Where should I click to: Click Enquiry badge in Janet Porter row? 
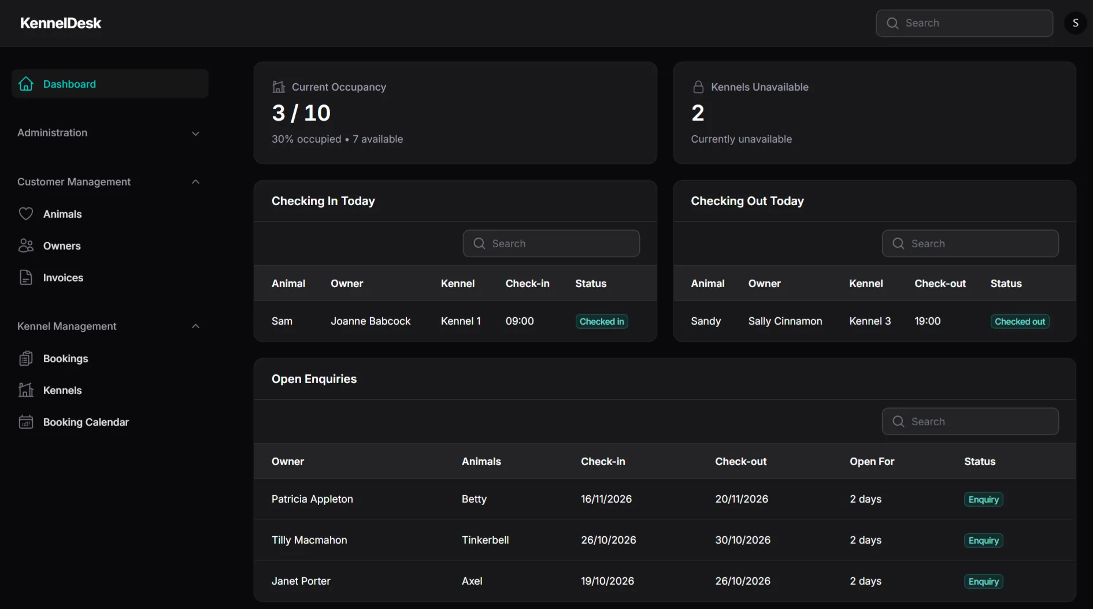click(x=983, y=581)
